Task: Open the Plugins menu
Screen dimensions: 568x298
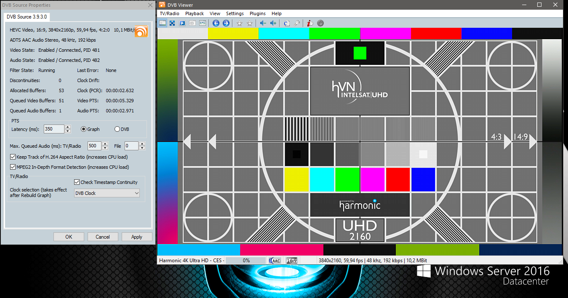Action: click(x=258, y=13)
